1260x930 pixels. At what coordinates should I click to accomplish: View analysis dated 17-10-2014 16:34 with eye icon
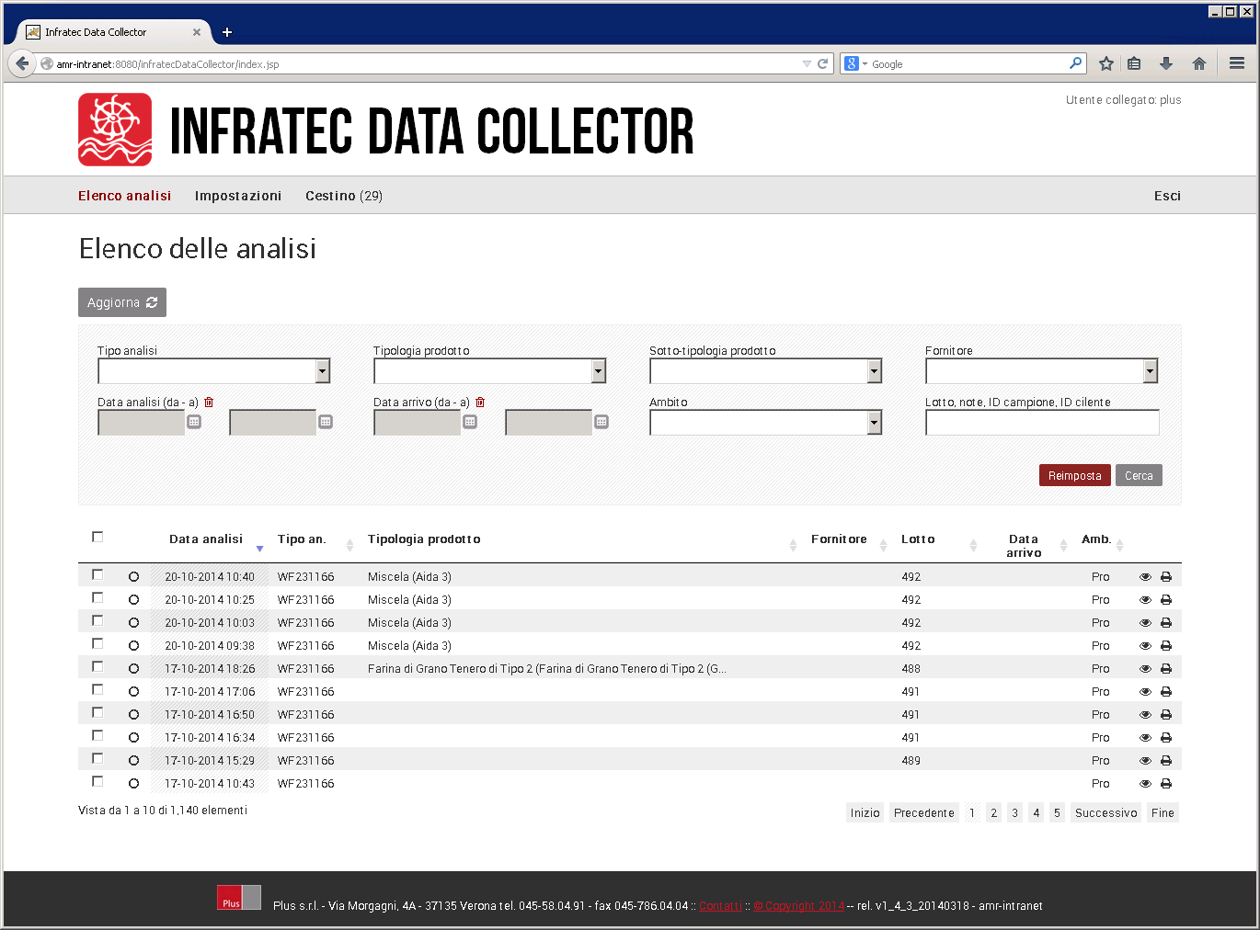[1145, 738]
